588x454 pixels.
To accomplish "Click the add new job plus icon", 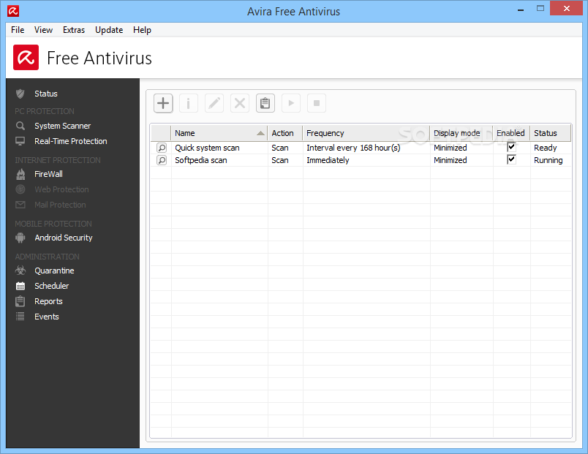I will click(163, 103).
